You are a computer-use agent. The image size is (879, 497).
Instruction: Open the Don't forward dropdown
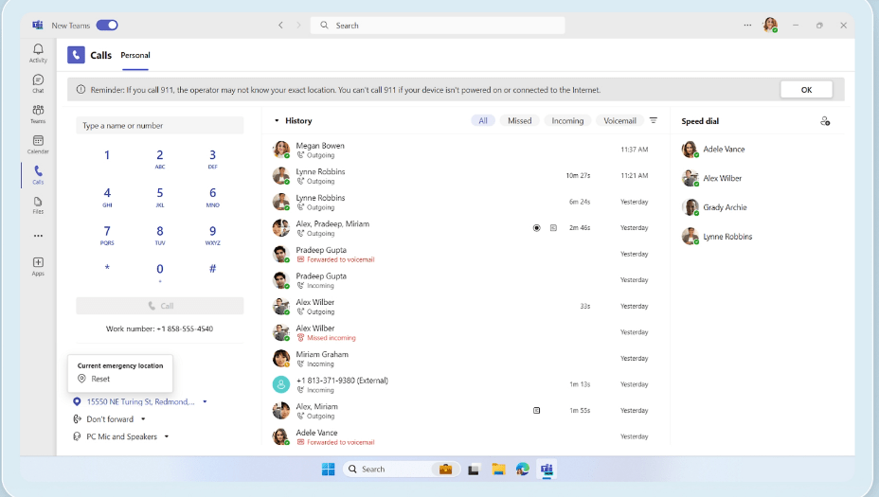143,419
